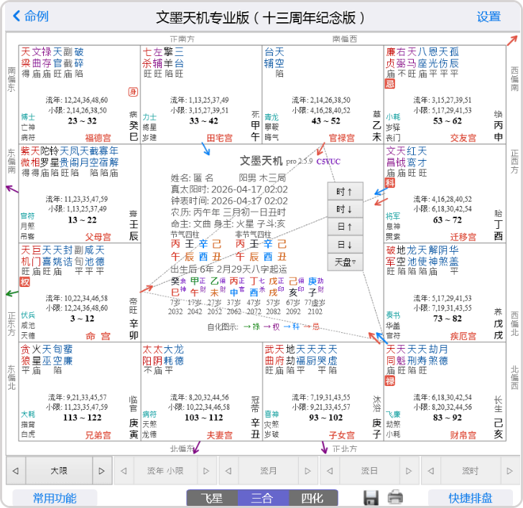The height and width of the screenshot is (508, 523).
Task: Click right arrow of 大限 stepper
Action: (102, 471)
